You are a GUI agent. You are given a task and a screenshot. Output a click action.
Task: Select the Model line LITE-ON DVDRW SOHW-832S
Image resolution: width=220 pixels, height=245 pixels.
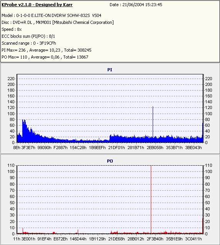51,15
